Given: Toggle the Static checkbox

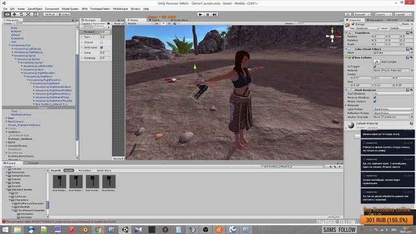Looking at the screenshot, I should [400, 24].
